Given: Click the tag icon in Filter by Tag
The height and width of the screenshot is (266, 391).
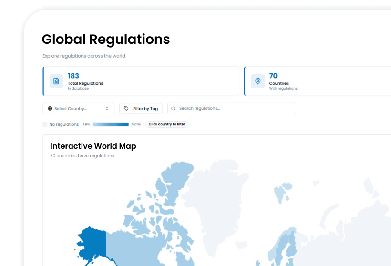Looking at the screenshot, I should tap(126, 108).
